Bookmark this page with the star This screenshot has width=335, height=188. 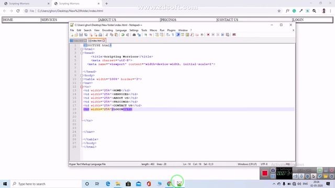point(279,11)
